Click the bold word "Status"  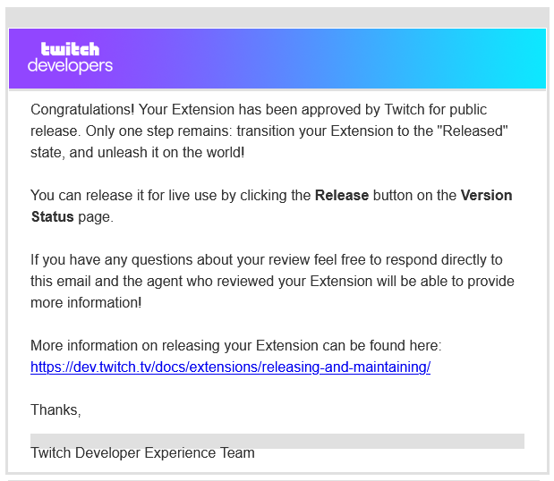52,216
